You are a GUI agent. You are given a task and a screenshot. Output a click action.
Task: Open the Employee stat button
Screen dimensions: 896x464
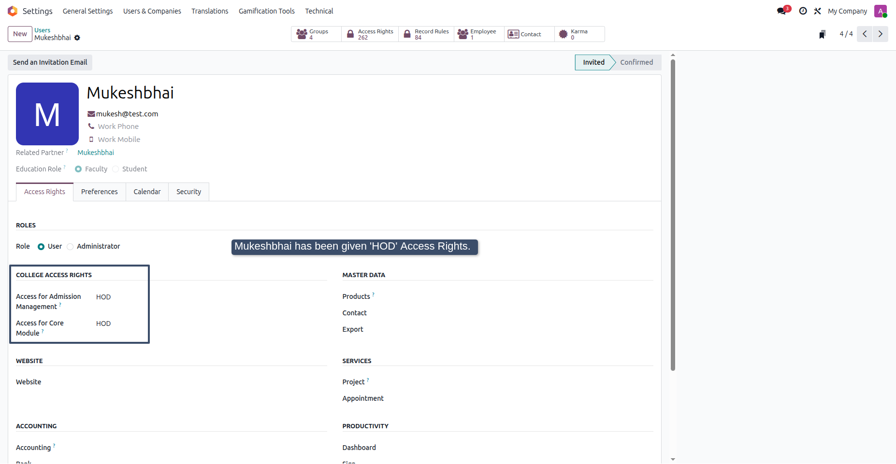[x=479, y=34]
